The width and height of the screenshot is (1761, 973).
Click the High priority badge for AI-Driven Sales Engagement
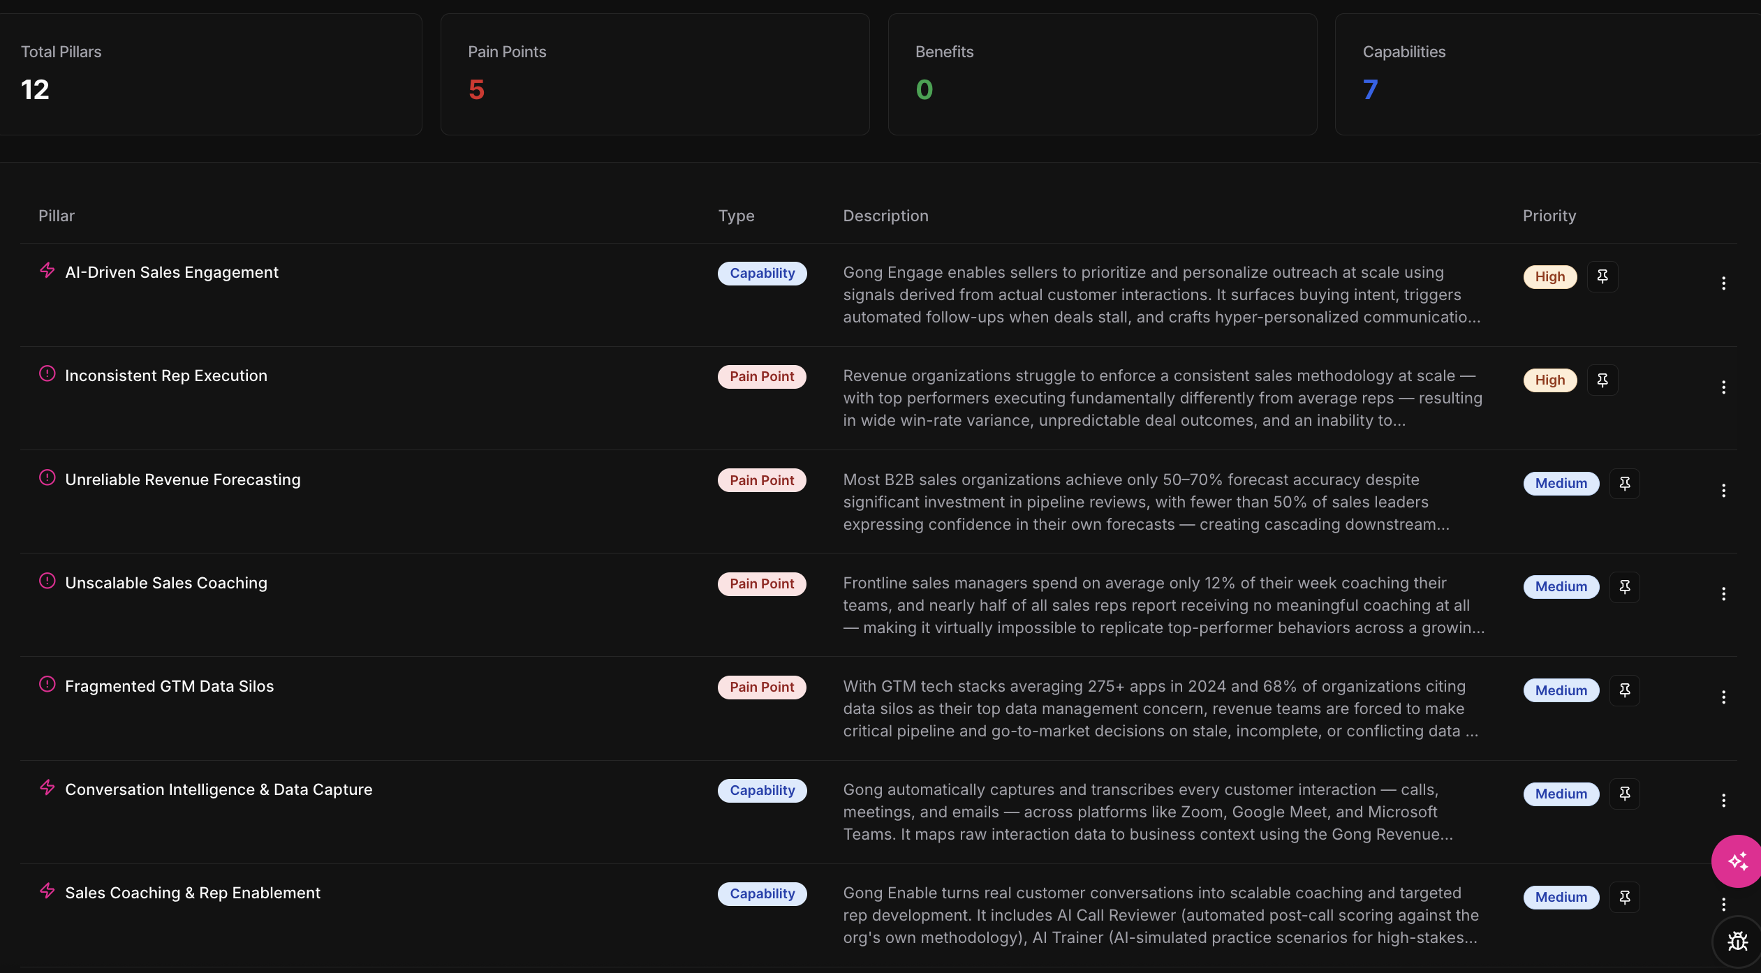1550,276
